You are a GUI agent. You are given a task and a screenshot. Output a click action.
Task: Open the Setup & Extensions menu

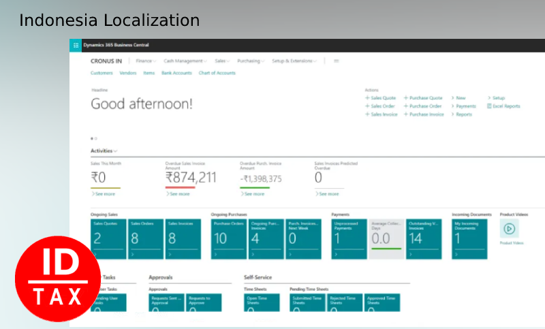[294, 61]
